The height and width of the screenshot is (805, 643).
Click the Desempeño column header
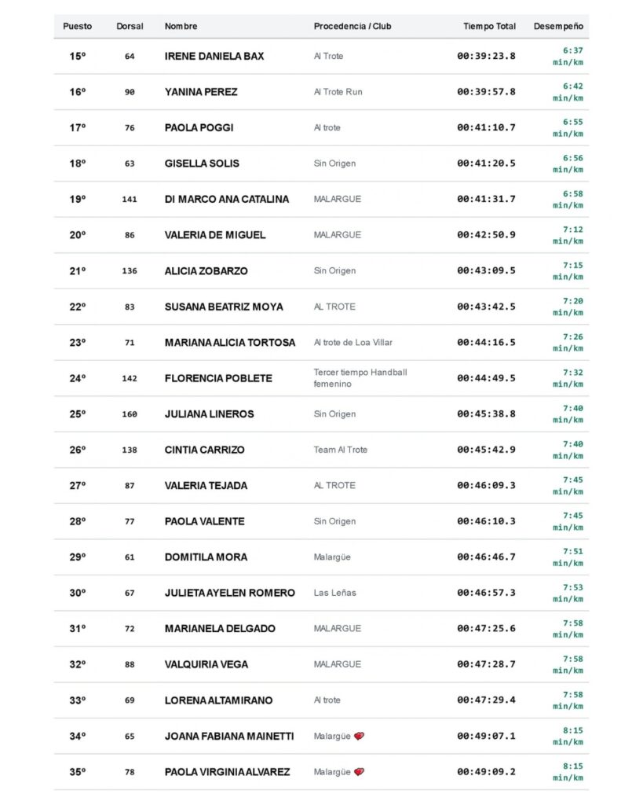(x=558, y=26)
